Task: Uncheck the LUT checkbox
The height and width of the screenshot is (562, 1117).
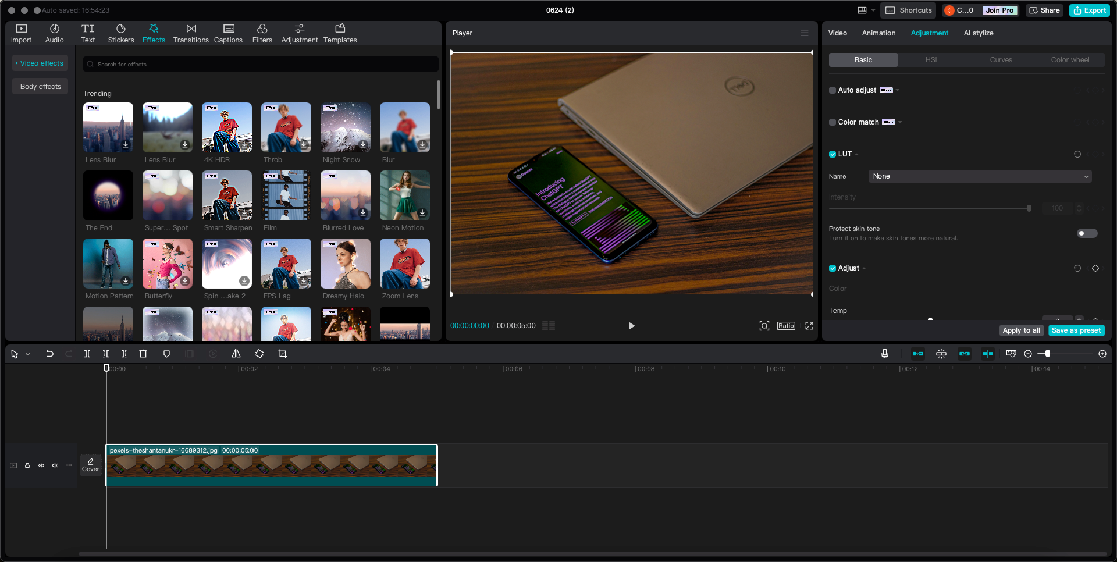Action: click(x=833, y=154)
